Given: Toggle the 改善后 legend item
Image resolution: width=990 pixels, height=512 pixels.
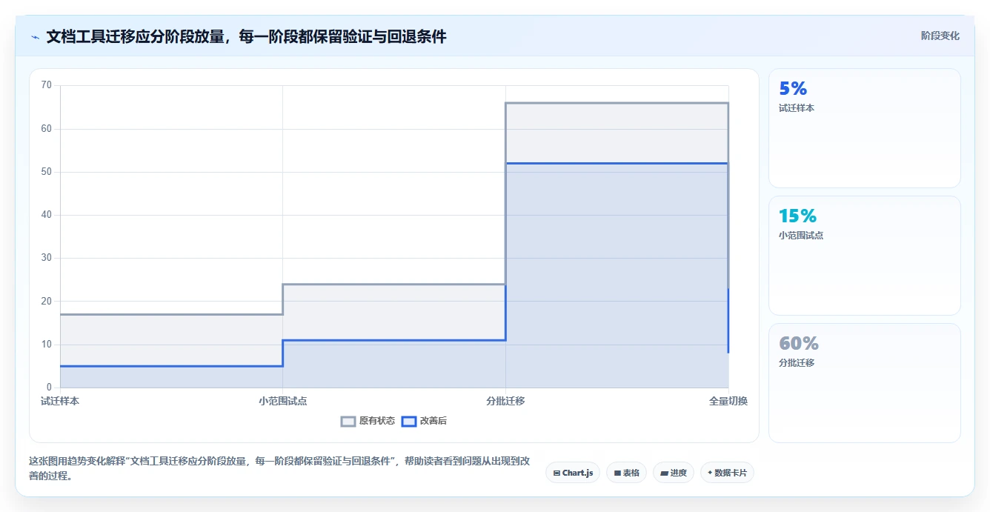Looking at the screenshot, I should click(x=424, y=421).
